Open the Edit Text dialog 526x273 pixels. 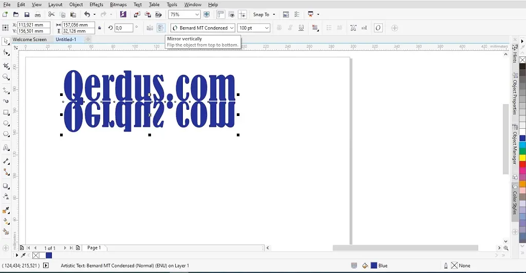coord(364,28)
